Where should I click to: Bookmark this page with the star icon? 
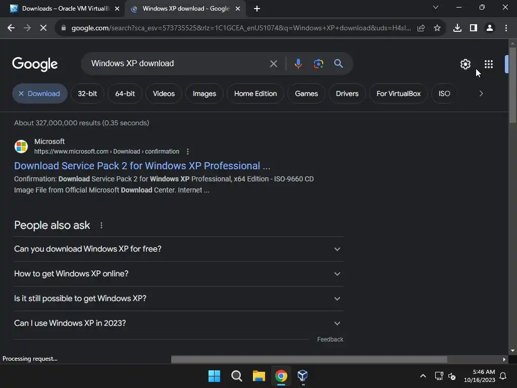(x=437, y=28)
